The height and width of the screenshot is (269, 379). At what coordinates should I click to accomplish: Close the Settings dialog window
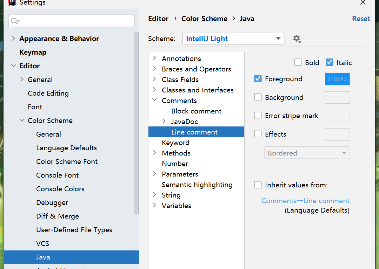[x=363, y=3]
